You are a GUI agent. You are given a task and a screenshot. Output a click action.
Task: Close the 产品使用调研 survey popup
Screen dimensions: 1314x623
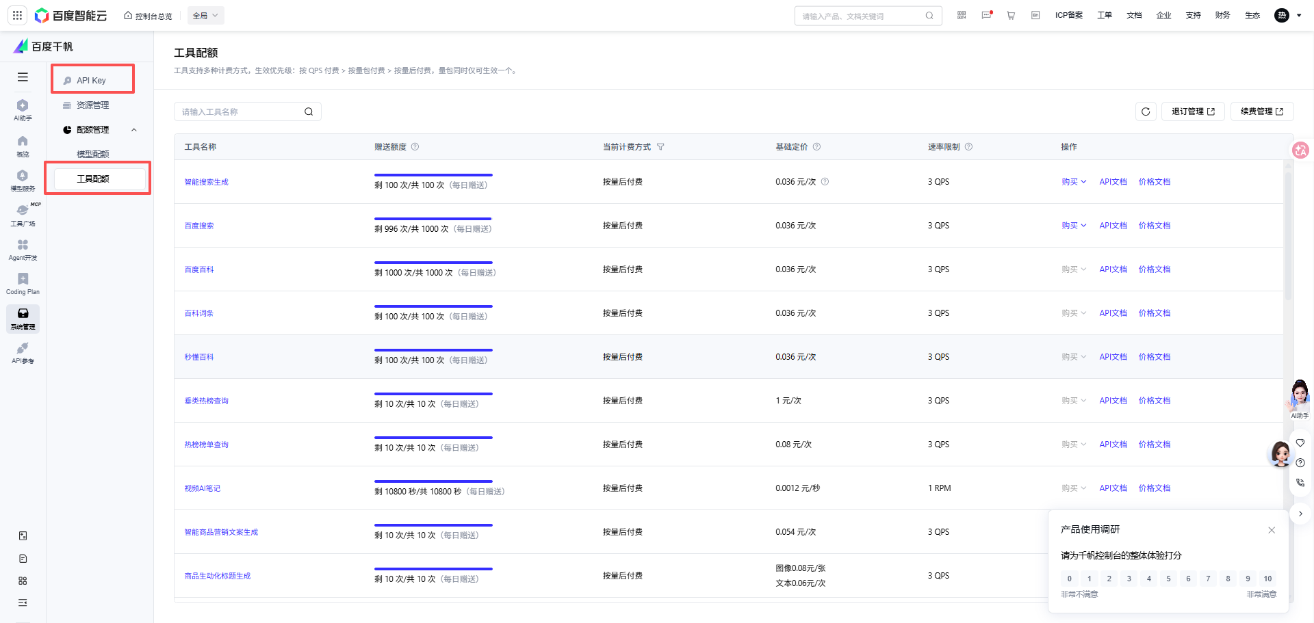tap(1272, 530)
